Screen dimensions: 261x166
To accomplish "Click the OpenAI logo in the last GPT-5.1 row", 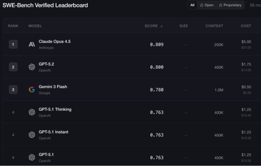I will [x=32, y=157].
